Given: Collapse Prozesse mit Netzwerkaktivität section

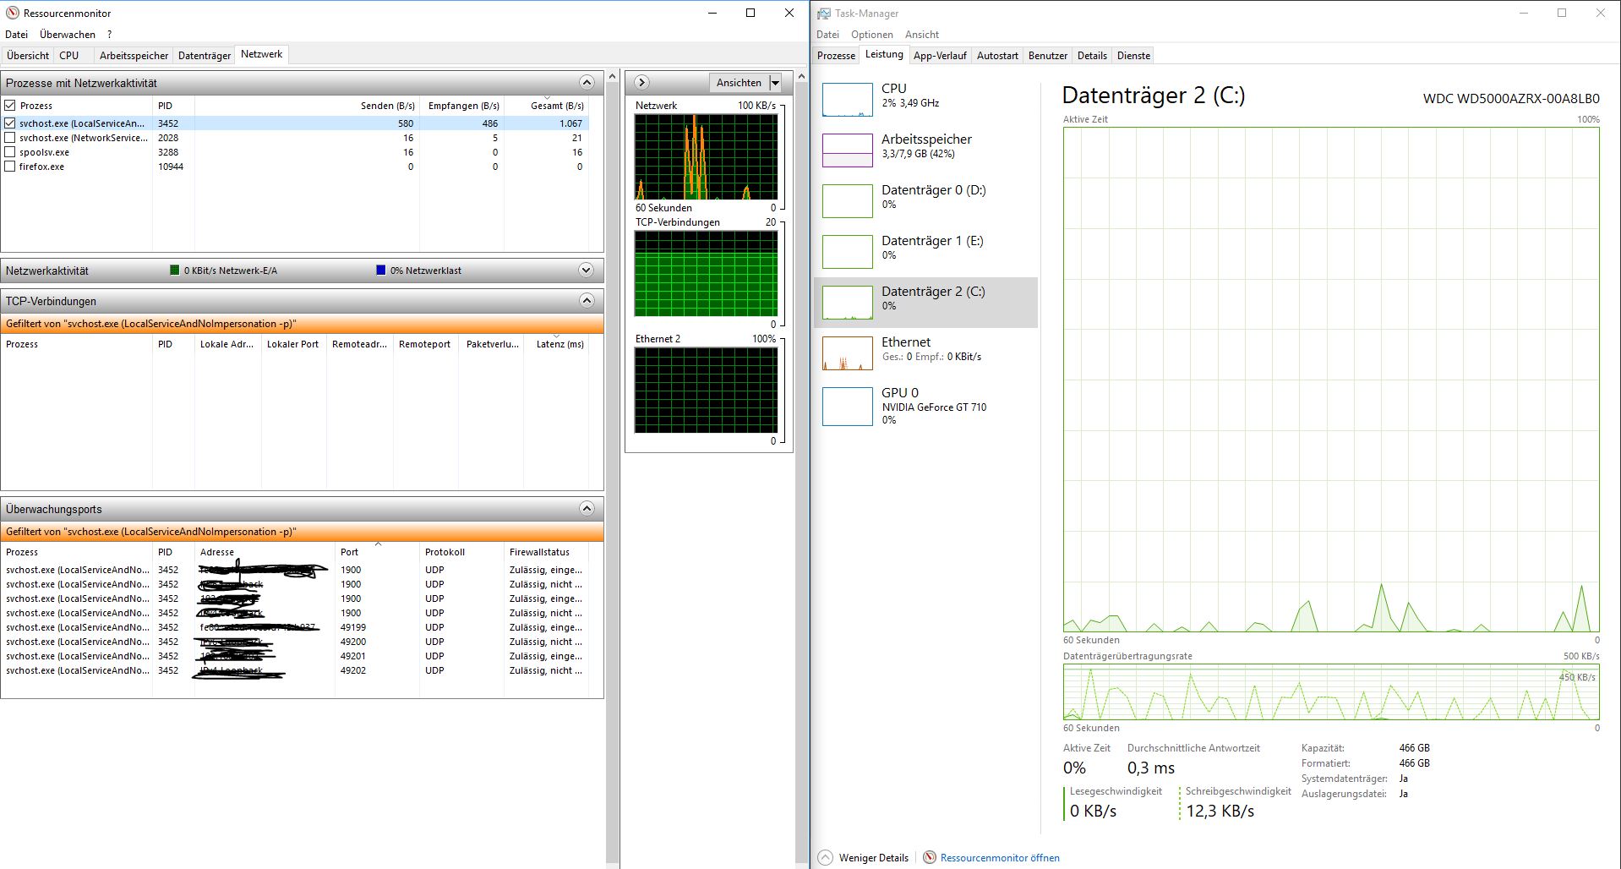Looking at the screenshot, I should (587, 83).
